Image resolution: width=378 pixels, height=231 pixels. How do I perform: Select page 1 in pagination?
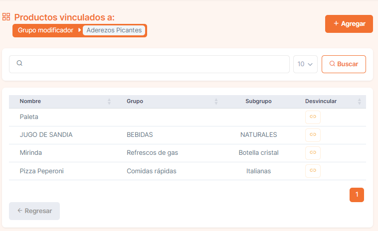pyautogui.click(x=357, y=195)
